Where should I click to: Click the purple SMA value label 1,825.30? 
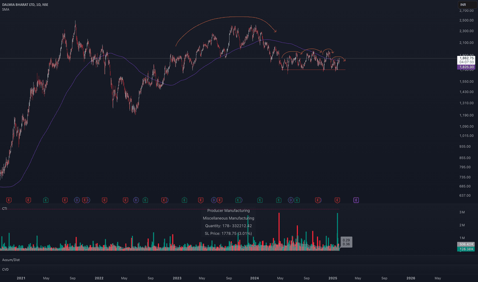[x=466, y=67]
